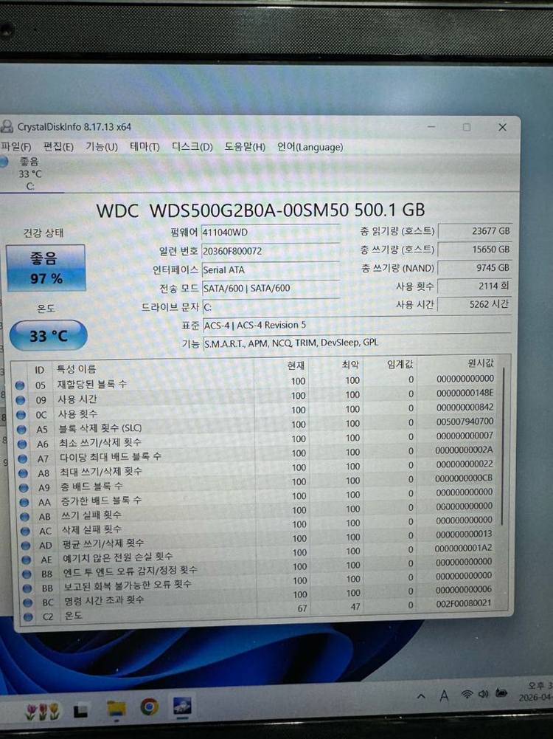Image resolution: width=553 pixels, height=739 pixels.
Task: Click status circle icon for row AA
Action: 24,503
